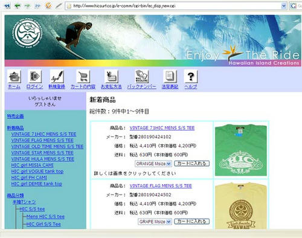
Task: Click the home house icon
Action: click(14, 77)
